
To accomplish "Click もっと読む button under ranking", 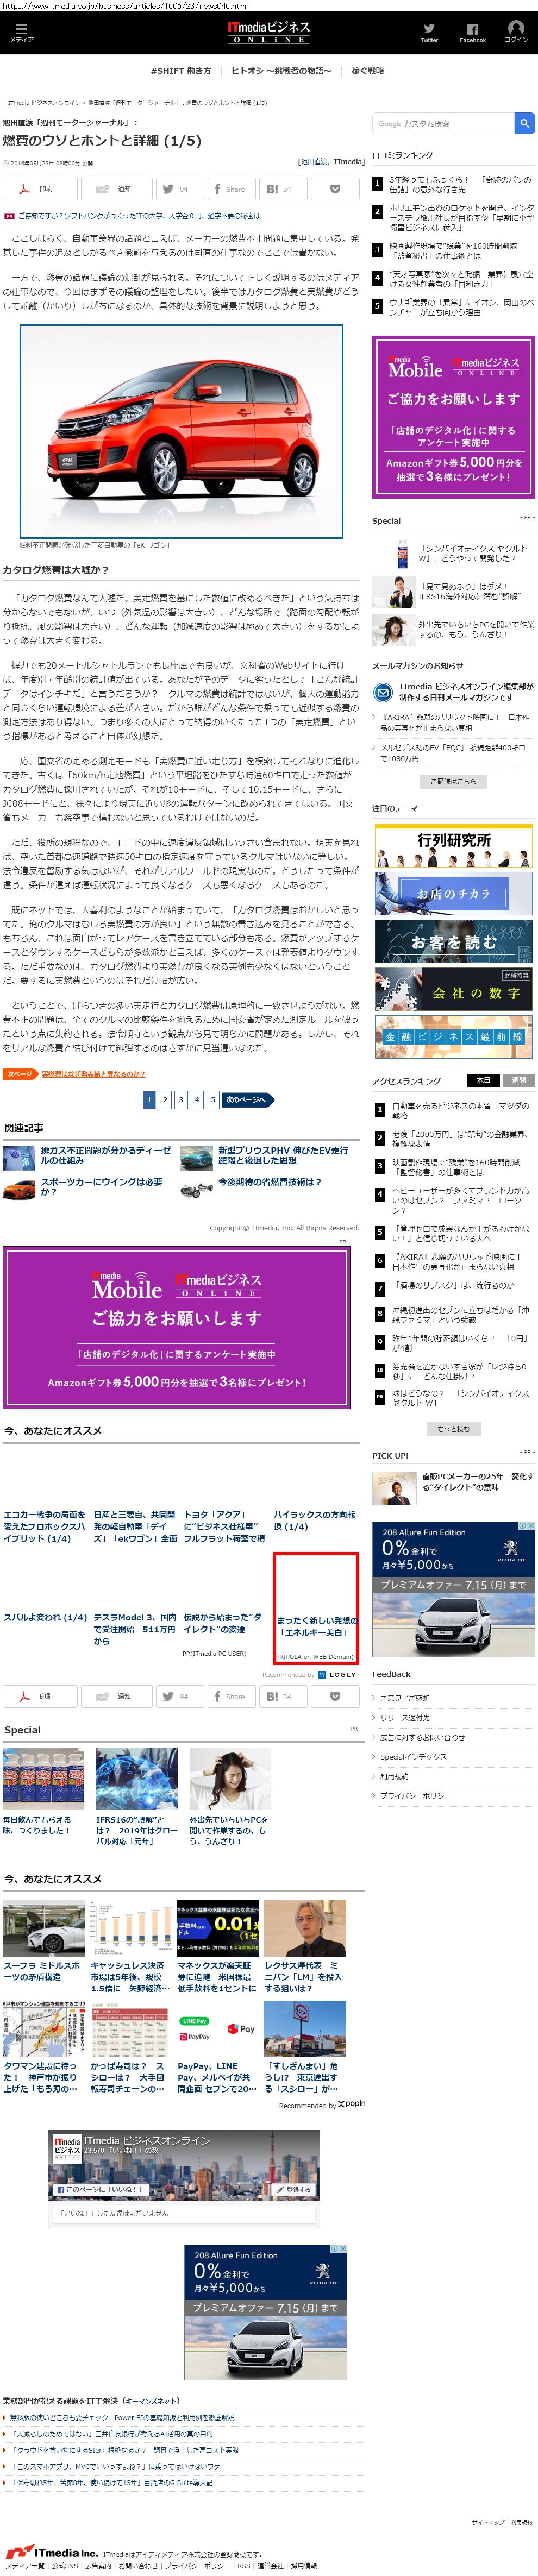I will click(453, 1428).
